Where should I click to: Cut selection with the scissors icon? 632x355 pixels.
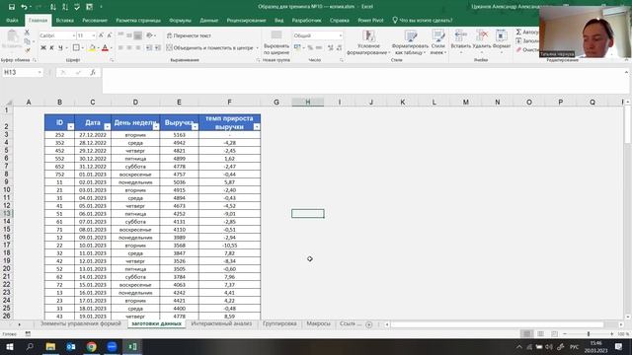pyautogui.click(x=27, y=33)
